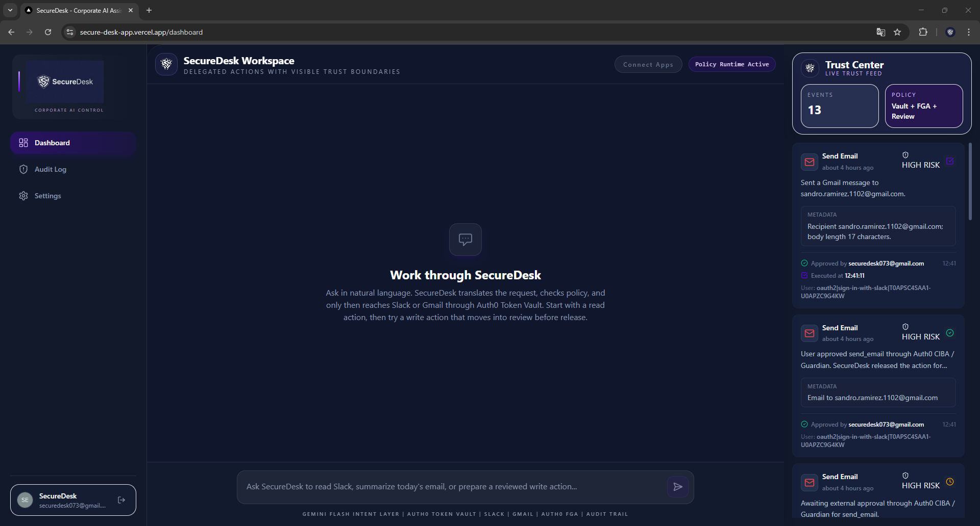Viewport: 980px width, 526px height.
Task: Click the logout icon beside SecureDesk account
Action: [x=121, y=500]
